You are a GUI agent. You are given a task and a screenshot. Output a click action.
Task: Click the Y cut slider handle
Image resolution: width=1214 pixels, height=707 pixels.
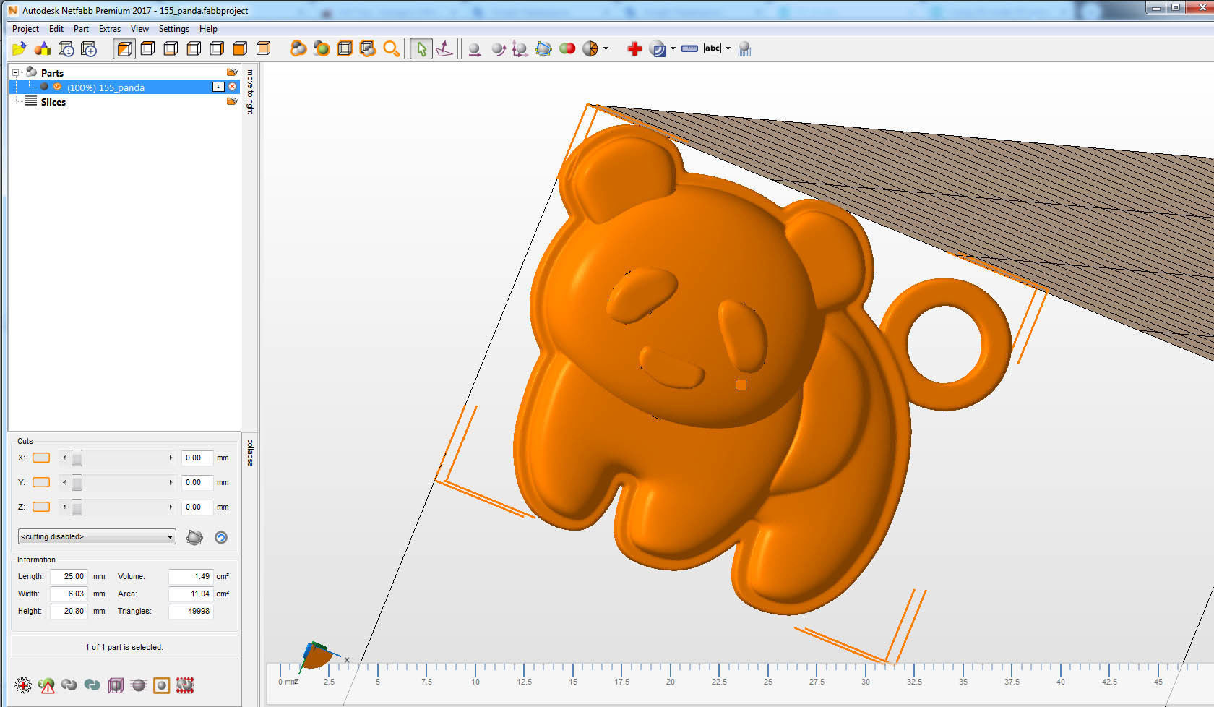click(x=77, y=482)
